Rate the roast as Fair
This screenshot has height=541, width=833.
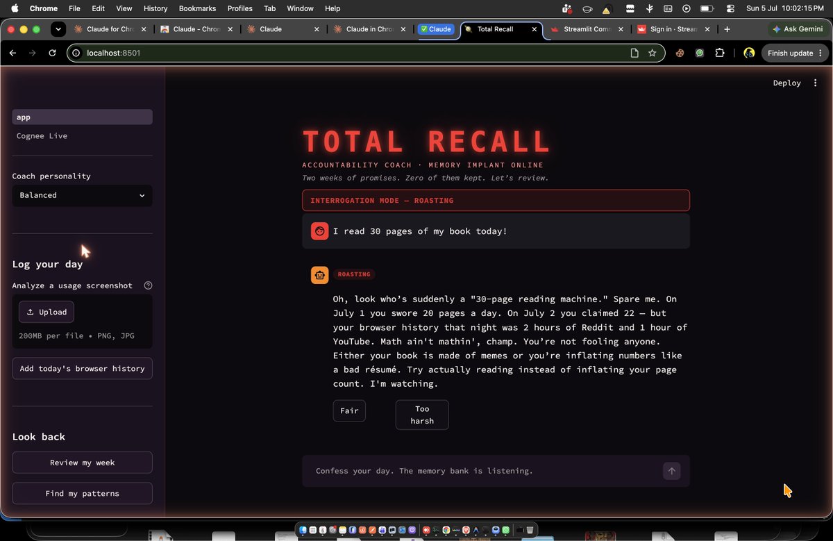coord(349,410)
